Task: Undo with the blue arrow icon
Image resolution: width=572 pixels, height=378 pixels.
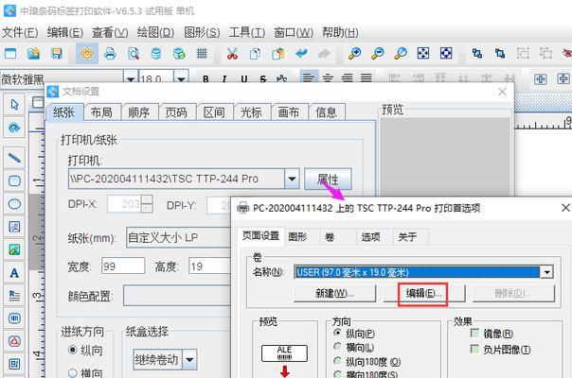Action: [x=301, y=54]
